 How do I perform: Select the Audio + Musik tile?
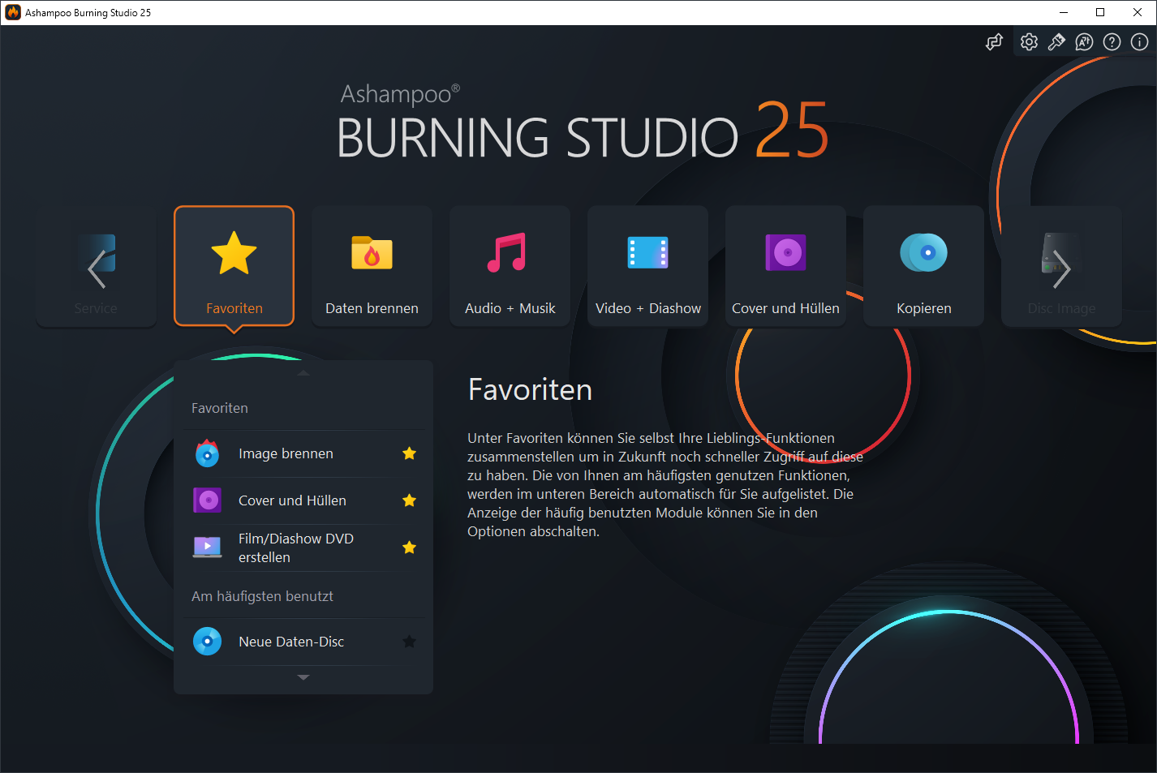click(510, 266)
